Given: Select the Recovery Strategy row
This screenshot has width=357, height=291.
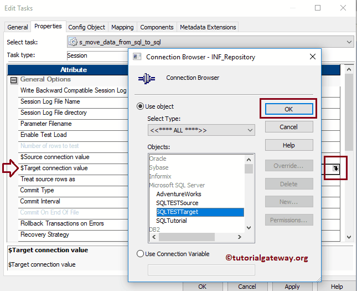Looking at the screenshot, I should click(73, 234).
